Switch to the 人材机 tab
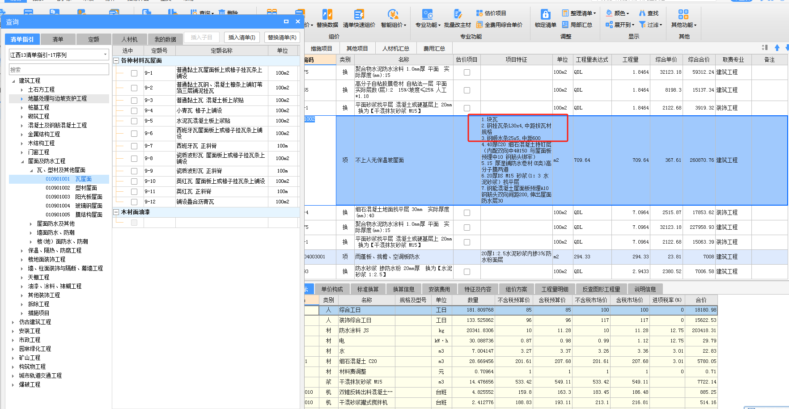The width and height of the screenshot is (789, 409). [129, 39]
